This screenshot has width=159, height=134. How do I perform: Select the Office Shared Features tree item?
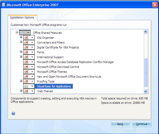[47, 33]
